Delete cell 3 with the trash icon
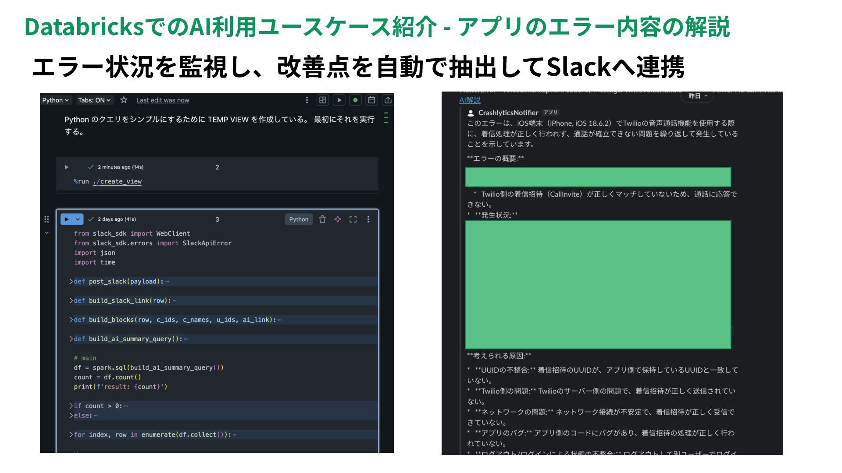Viewport: 842px width, 473px height. [x=322, y=219]
